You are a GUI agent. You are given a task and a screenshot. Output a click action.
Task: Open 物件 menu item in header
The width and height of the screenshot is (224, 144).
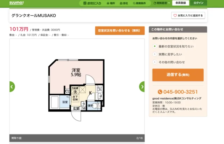click(x=111, y=3)
